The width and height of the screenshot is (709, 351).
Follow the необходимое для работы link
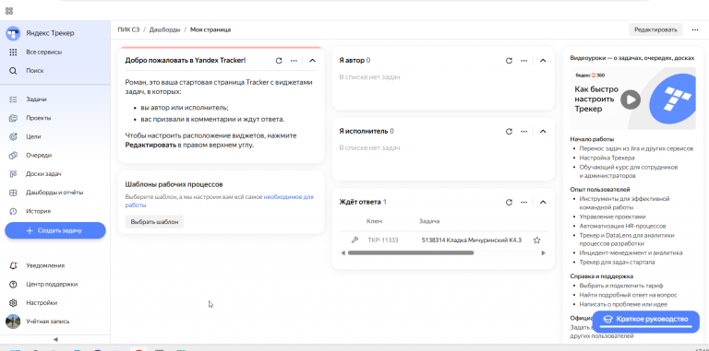point(288,197)
